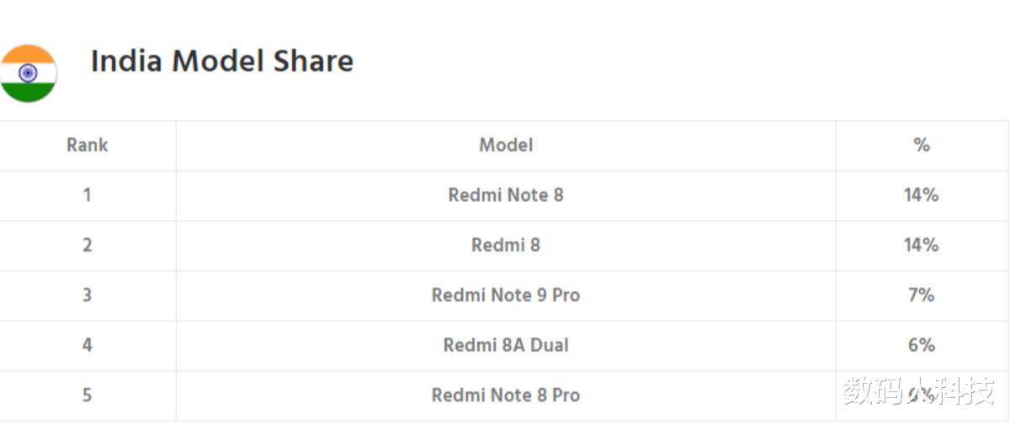1010x425 pixels.
Task: Click the % column header
Action: click(x=922, y=146)
